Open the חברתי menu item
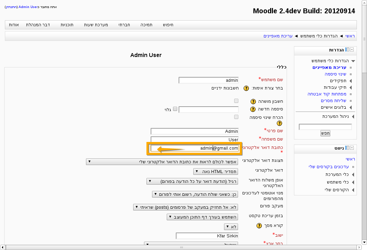The image size is (367, 250). (124, 25)
